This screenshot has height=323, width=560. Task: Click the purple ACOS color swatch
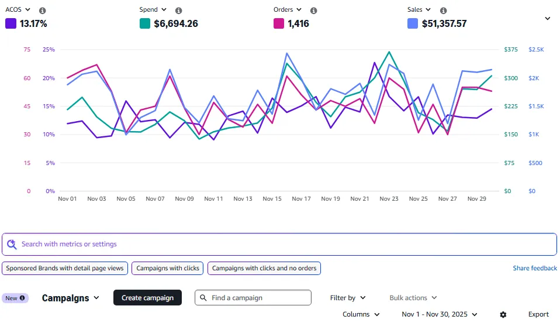tap(11, 24)
